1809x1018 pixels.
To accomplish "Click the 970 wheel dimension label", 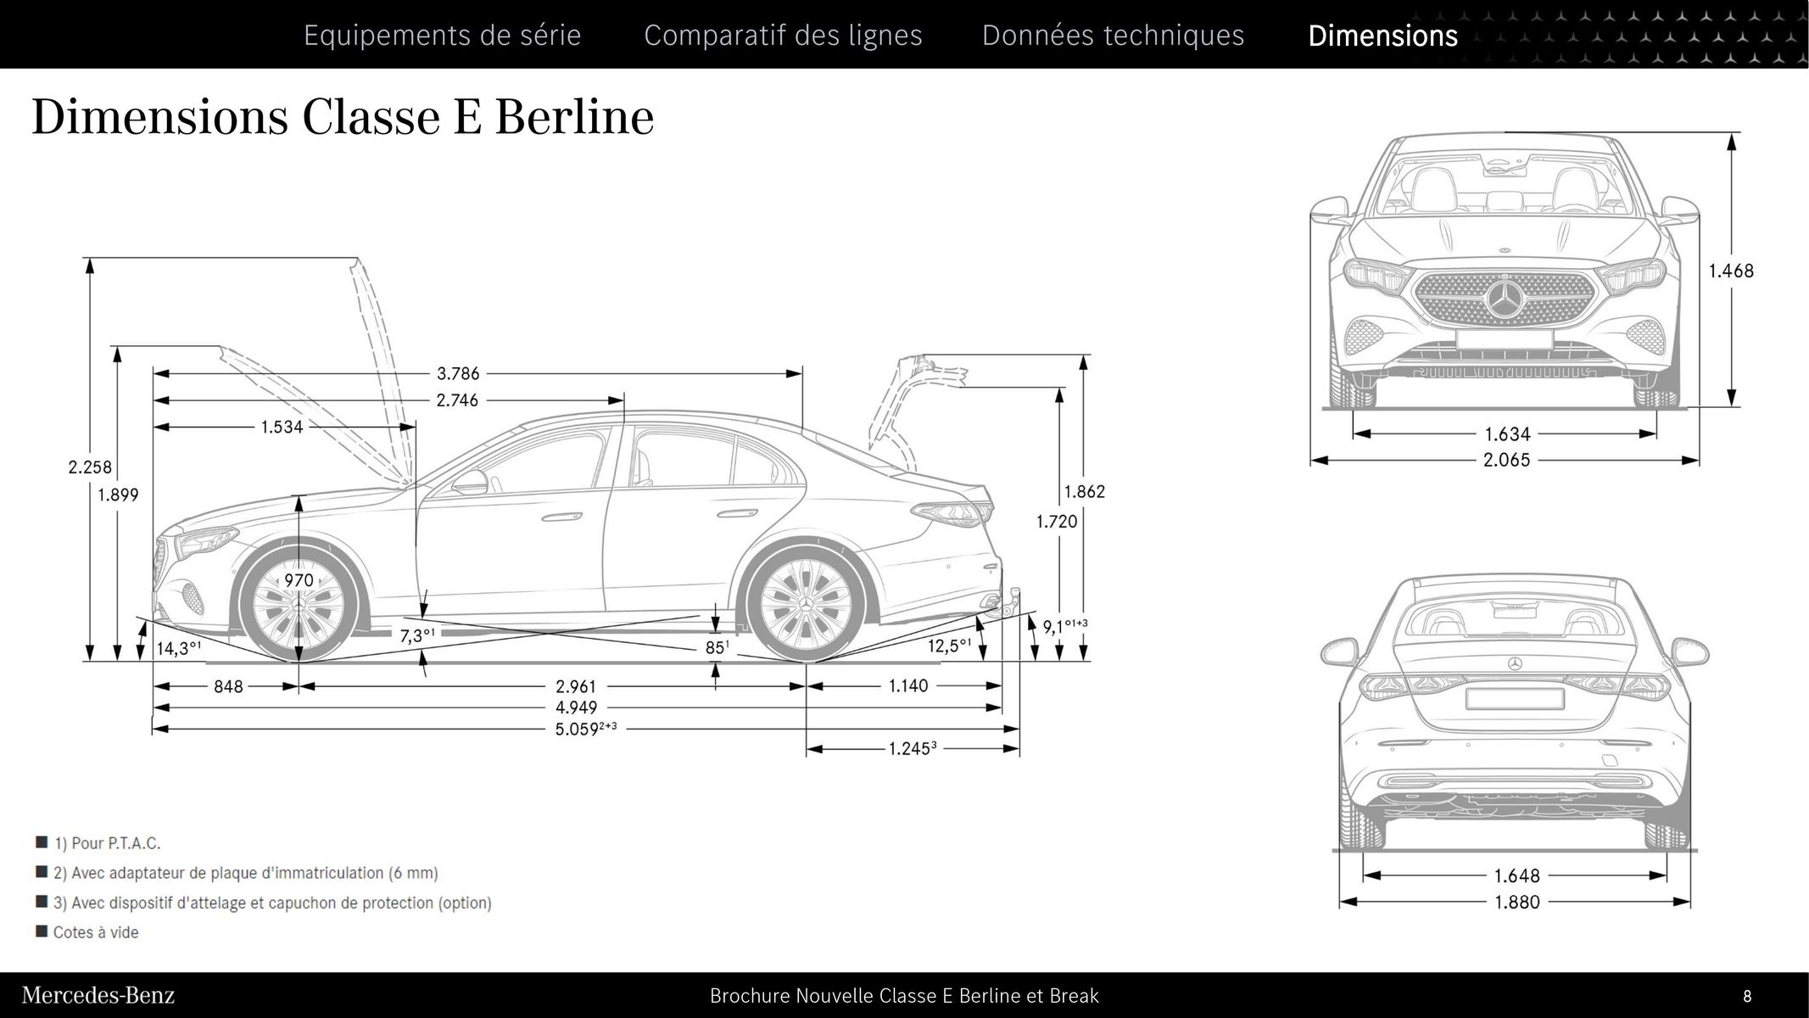I will click(x=299, y=580).
